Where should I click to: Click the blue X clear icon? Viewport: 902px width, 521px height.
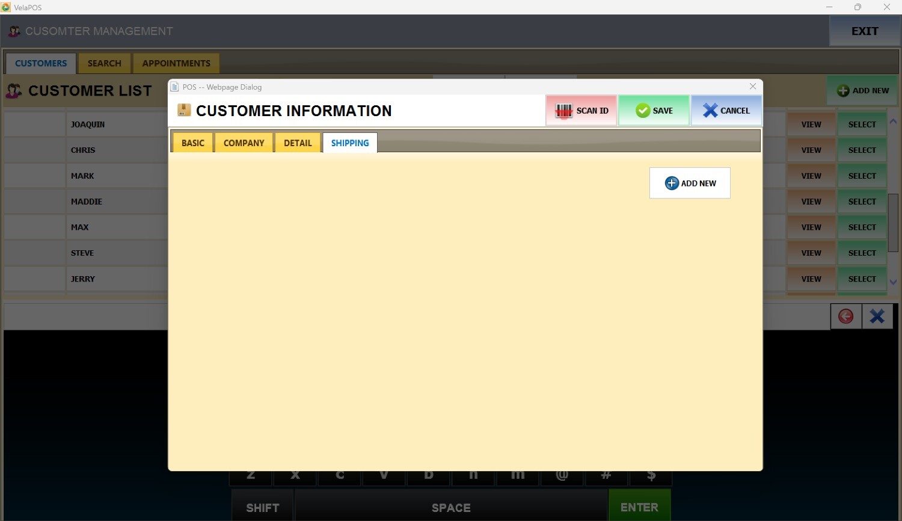click(877, 316)
